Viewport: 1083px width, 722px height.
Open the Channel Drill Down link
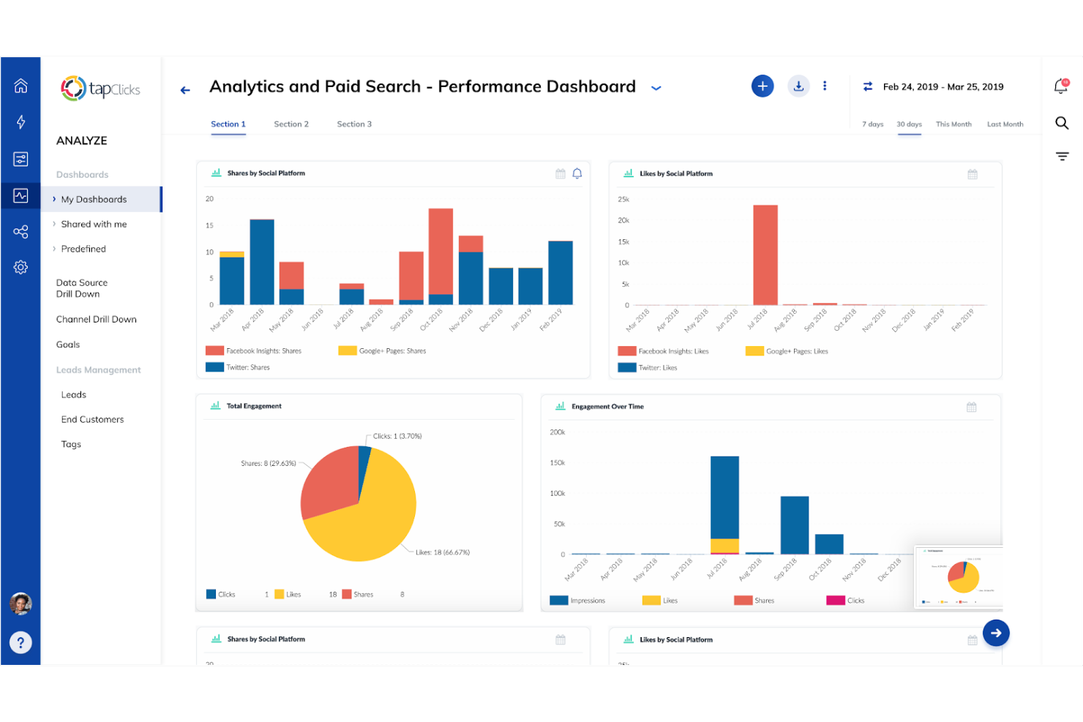tap(96, 320)
